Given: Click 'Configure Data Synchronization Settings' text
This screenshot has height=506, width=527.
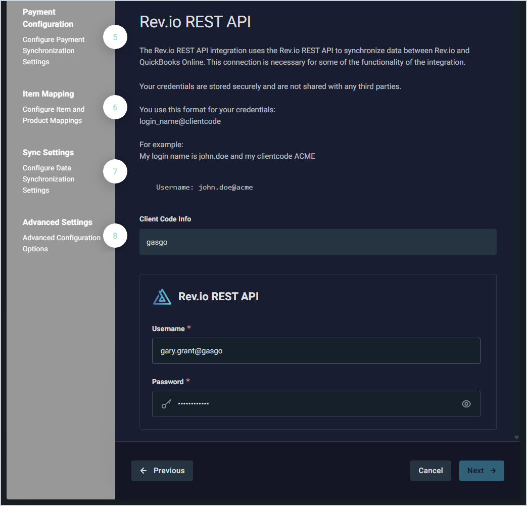Looking at the screenshot, I should coord(49,179).
